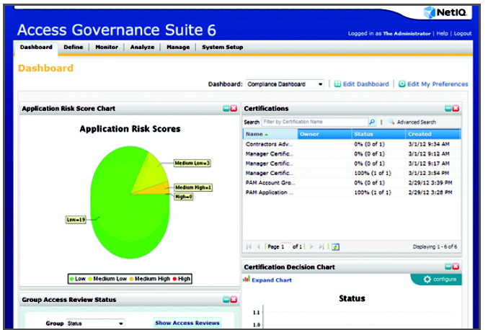Minimize the Certifications panel
The width and height of the screenshot is (488, 330).
point(448,108)
